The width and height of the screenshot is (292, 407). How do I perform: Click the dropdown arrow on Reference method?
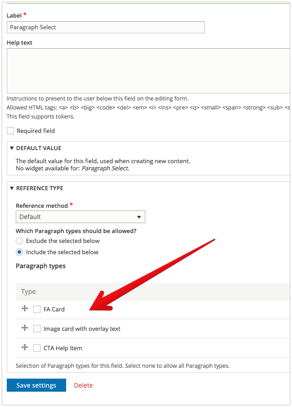(x=139, y=217)
